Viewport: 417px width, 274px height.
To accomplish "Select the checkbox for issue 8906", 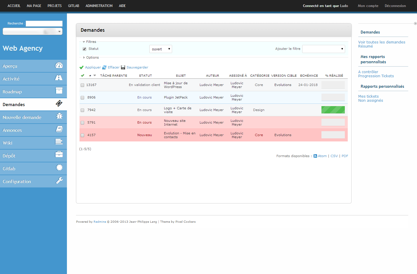I will (82, 98).
